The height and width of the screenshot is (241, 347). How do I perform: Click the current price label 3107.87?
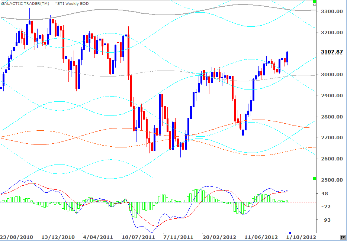click(x=332, y=52)
